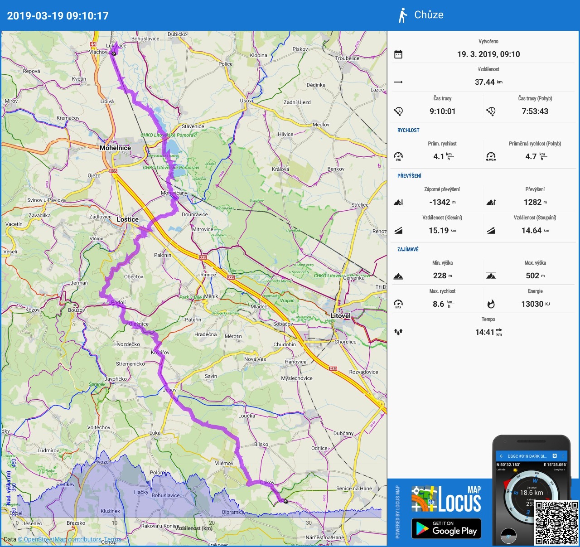Click the average speed gauge icon

point(398,156)
